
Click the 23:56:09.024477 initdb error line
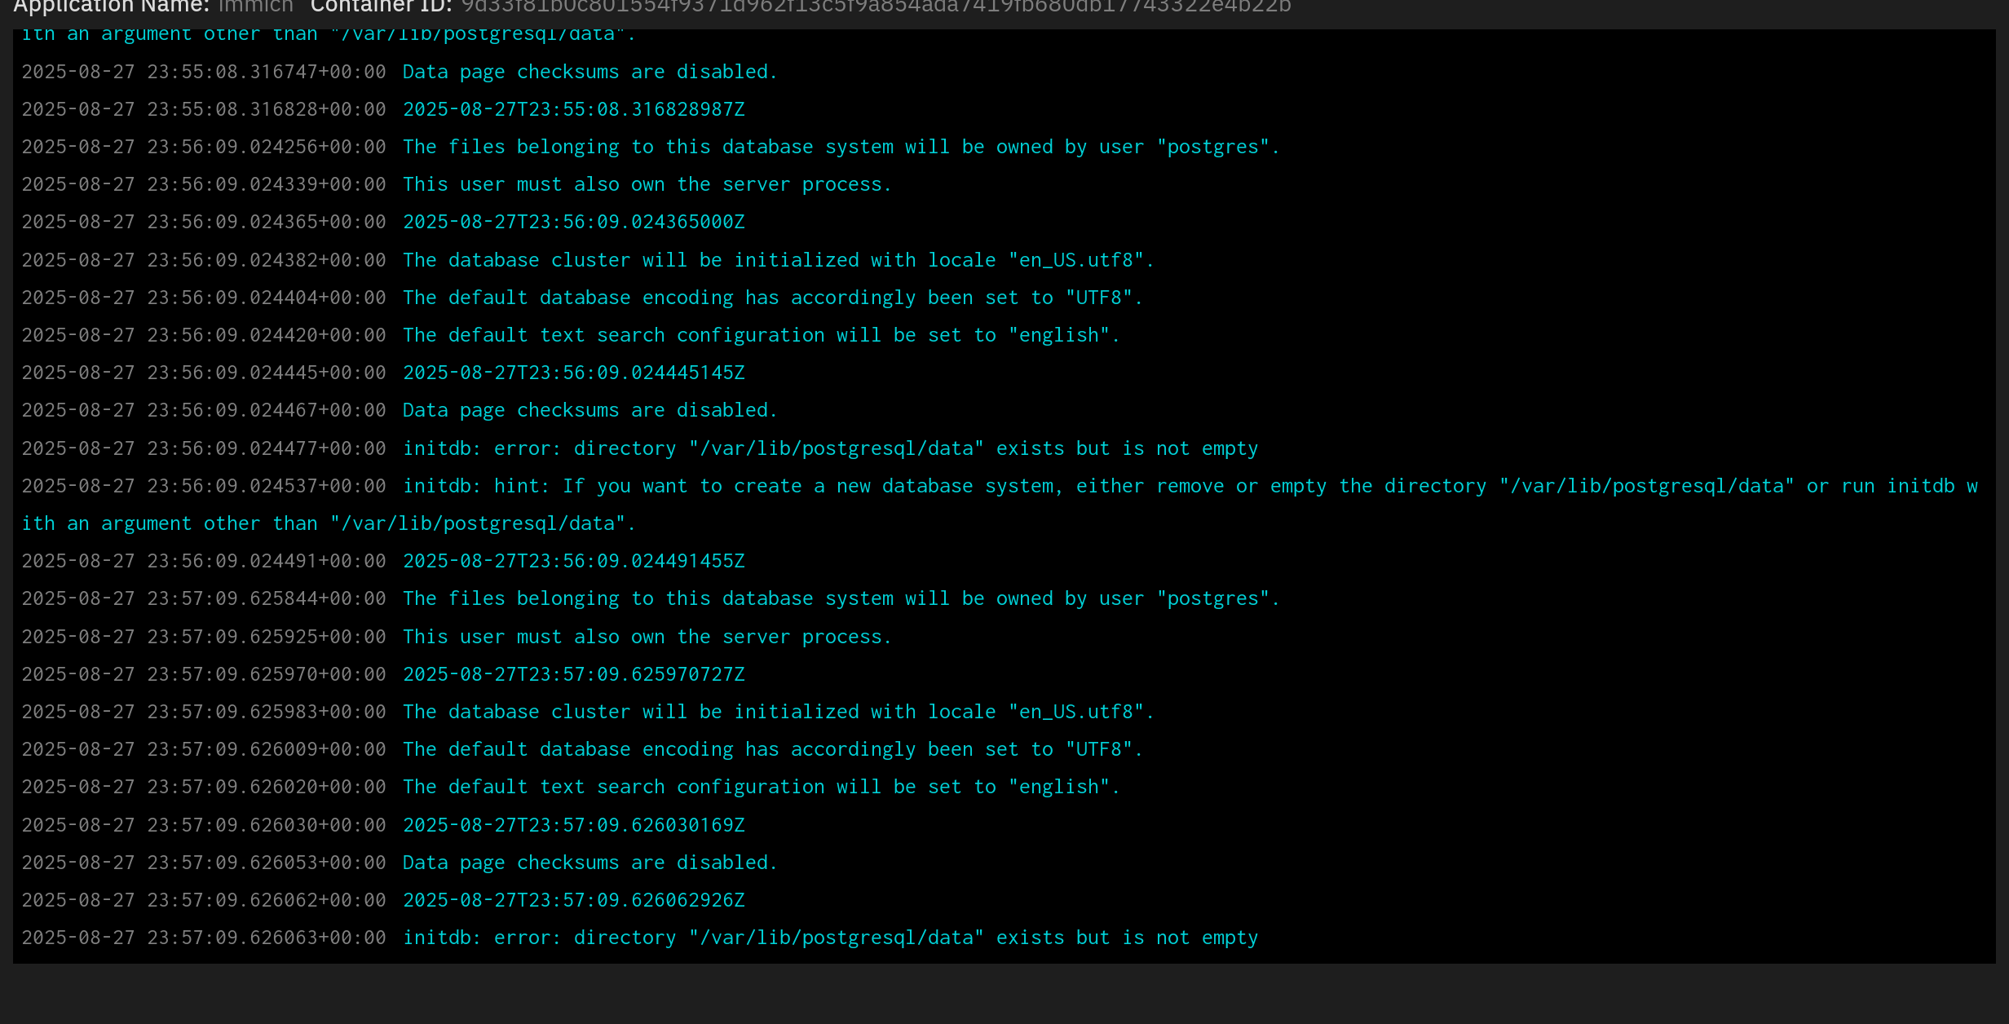click(x=830, y=448)
